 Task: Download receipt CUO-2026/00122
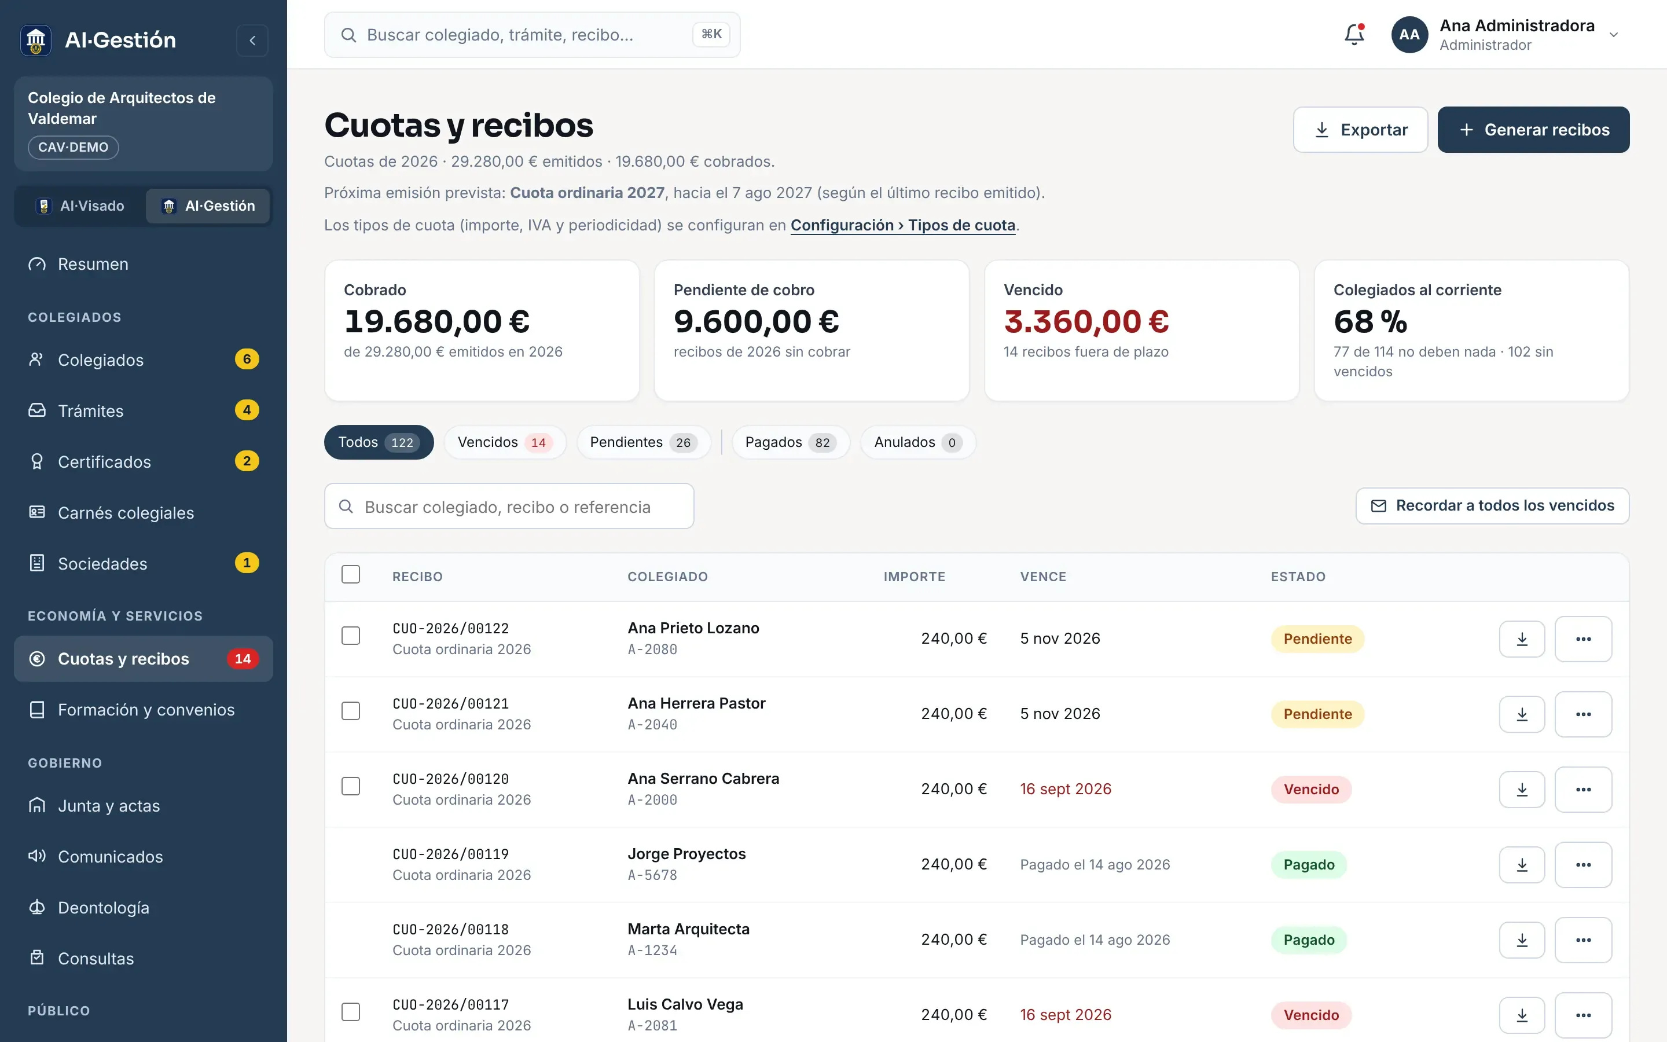click(1522, 639)
